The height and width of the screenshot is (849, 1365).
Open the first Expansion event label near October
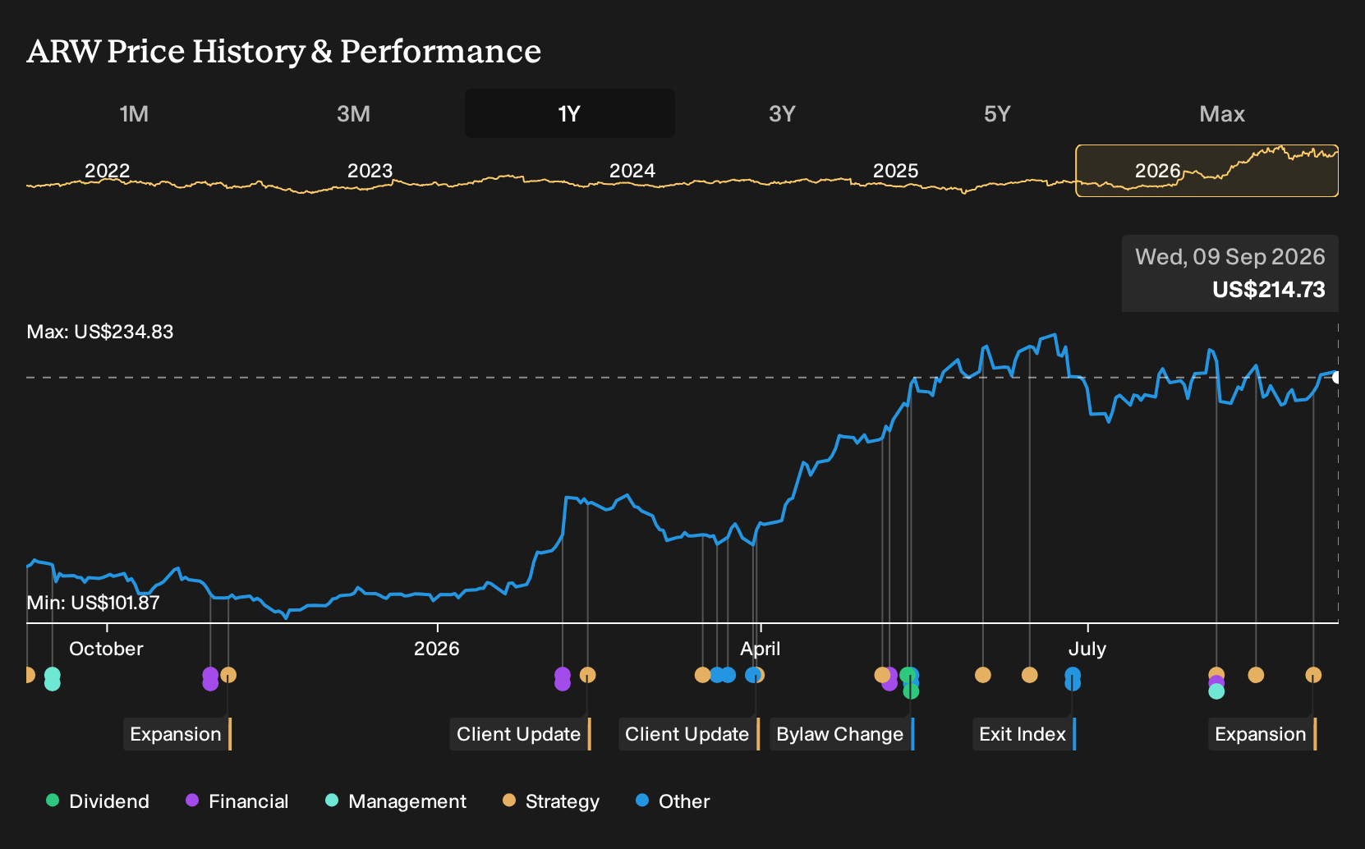(177, 734)
